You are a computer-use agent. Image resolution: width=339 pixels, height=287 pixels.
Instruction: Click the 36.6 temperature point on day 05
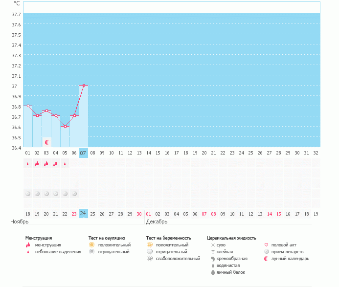coord(65,126)
